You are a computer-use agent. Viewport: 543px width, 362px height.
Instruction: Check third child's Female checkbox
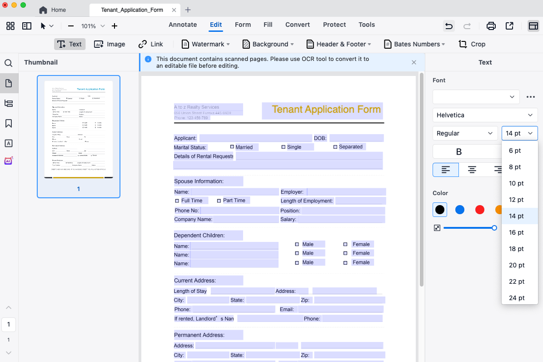coord(345,263)
